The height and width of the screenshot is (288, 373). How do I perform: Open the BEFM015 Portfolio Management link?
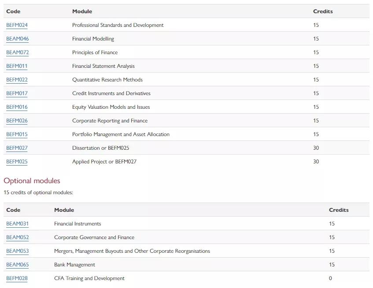tap(16, 134)
